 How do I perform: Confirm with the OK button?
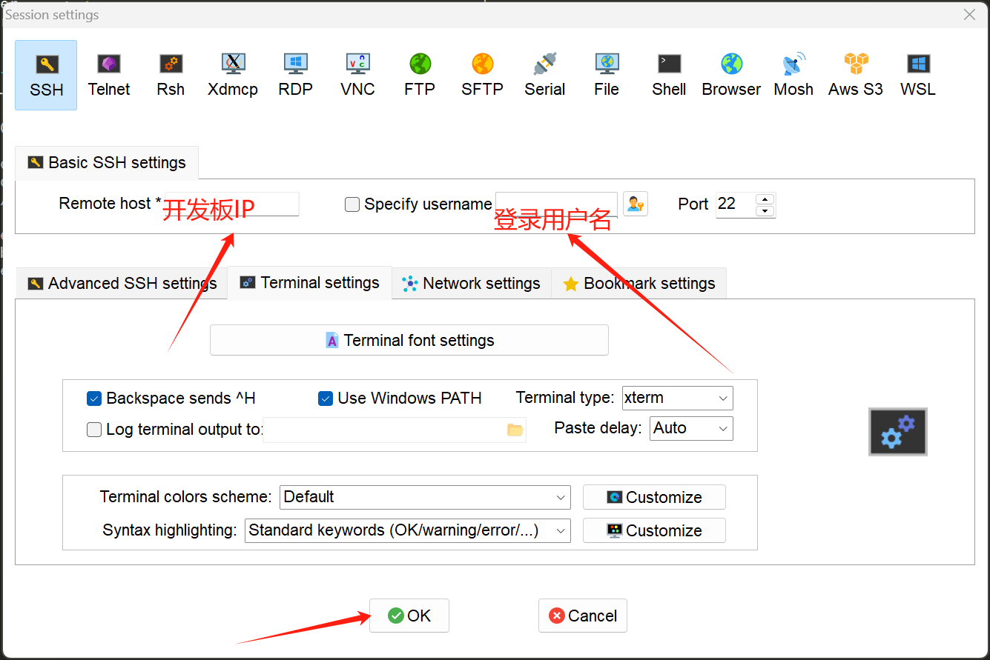[409, 616]
